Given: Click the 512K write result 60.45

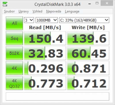Looking at the screenshot, I should [x=88, y=53].
